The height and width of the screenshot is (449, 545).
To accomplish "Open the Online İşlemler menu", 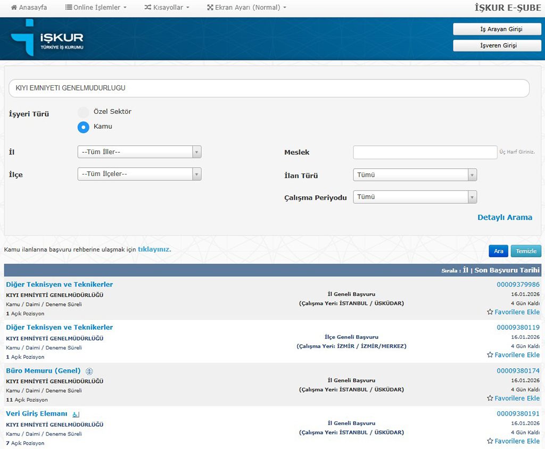I will pos(96,8).
